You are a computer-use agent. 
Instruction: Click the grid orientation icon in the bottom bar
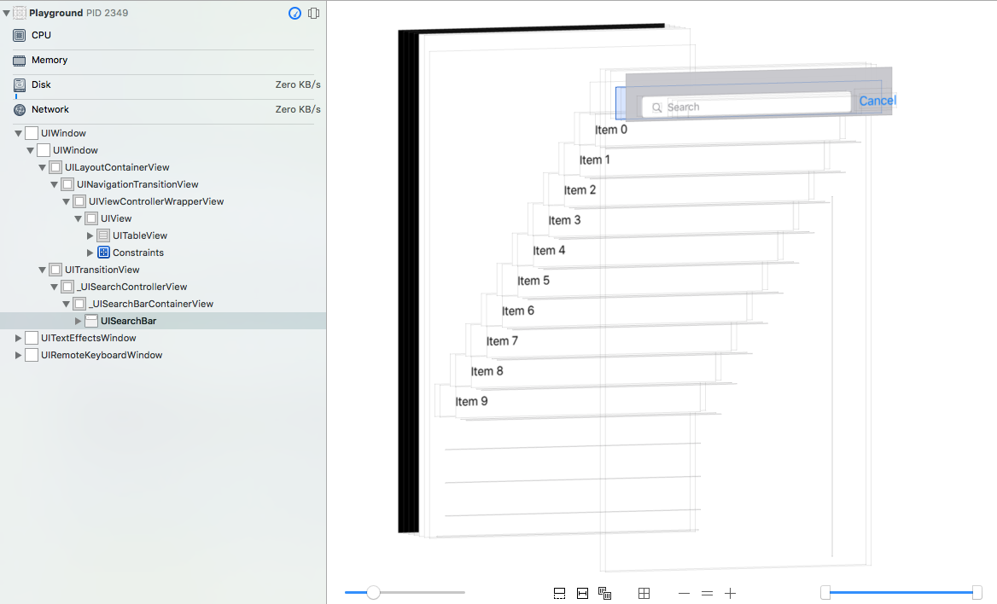[x=644, y=593]
